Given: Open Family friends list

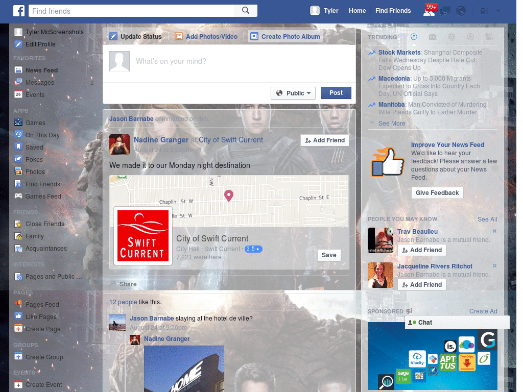Looking at the screenshot, I should (35, 236).
